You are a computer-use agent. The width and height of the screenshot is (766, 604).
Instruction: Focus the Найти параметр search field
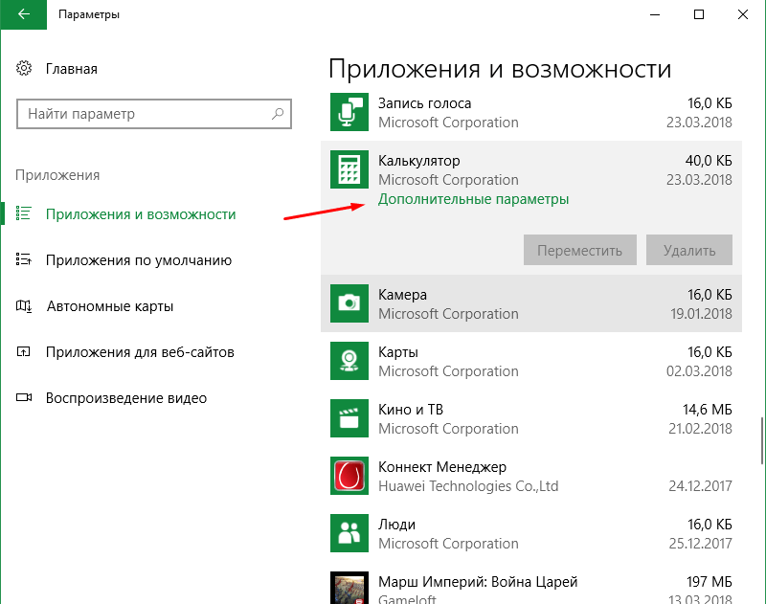[154, 114]
